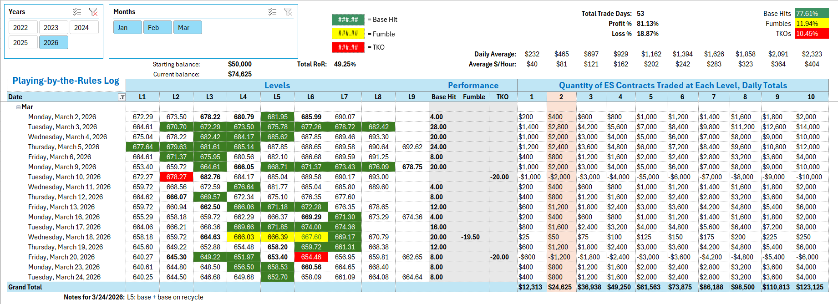Clear the filter on the Months slicer
838x304 pixels.
288,12
